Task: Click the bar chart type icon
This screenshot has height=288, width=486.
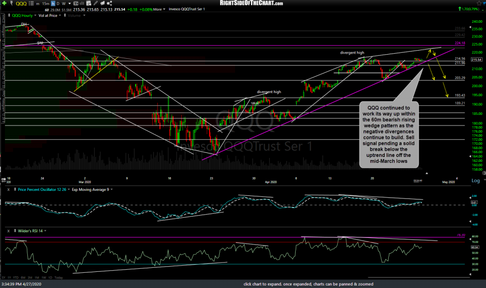Action: click(82, 4)
